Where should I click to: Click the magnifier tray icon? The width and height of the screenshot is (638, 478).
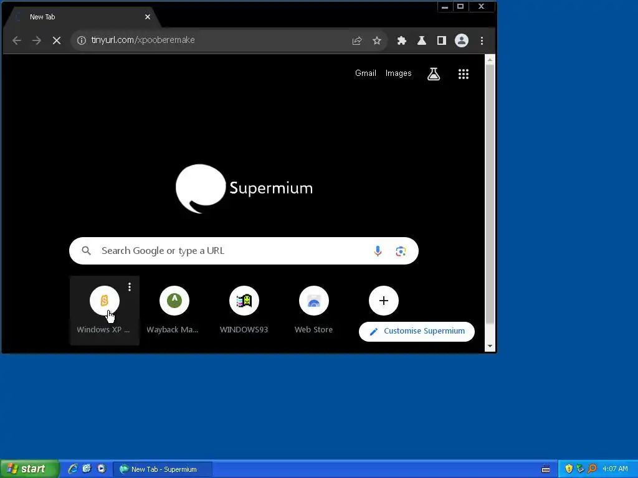point(592,469)
